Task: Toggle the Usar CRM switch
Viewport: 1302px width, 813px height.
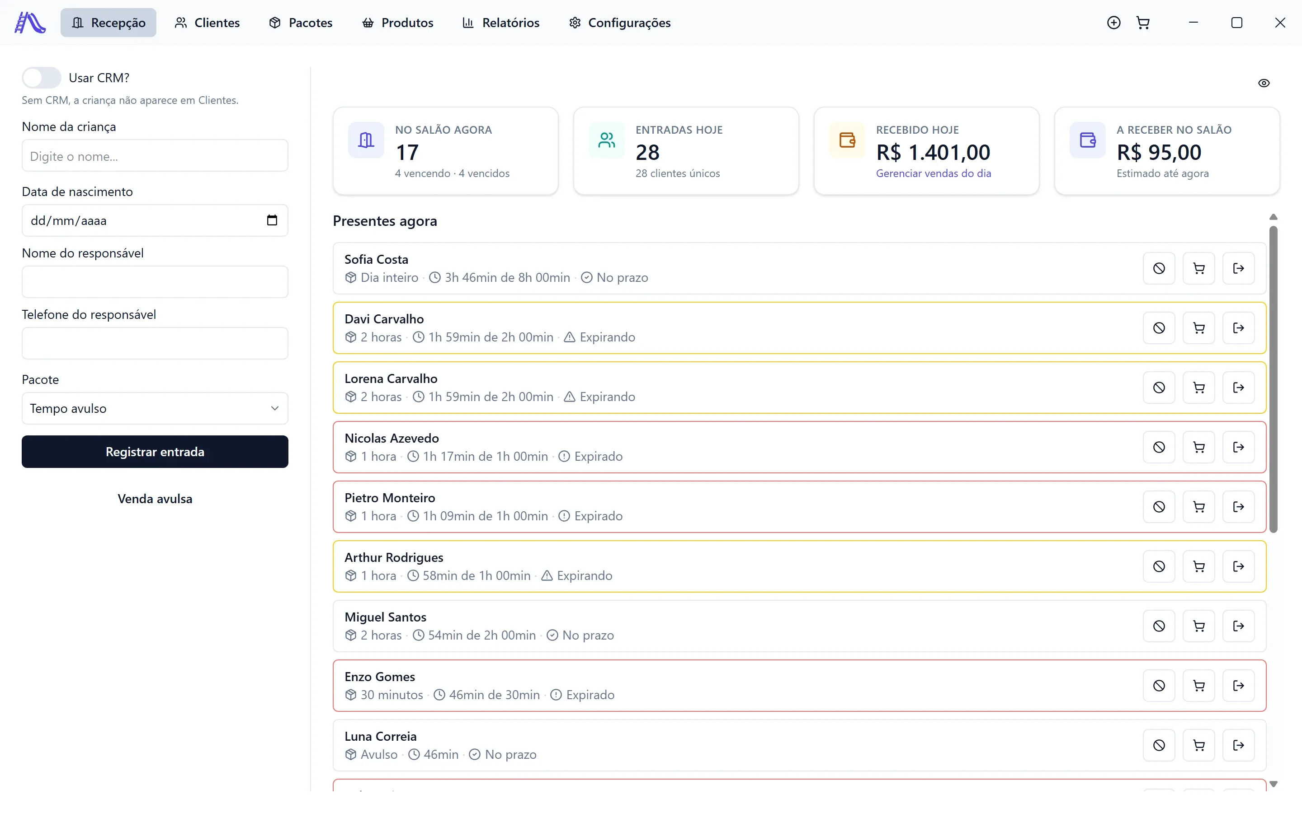Action: coord(42,78)
